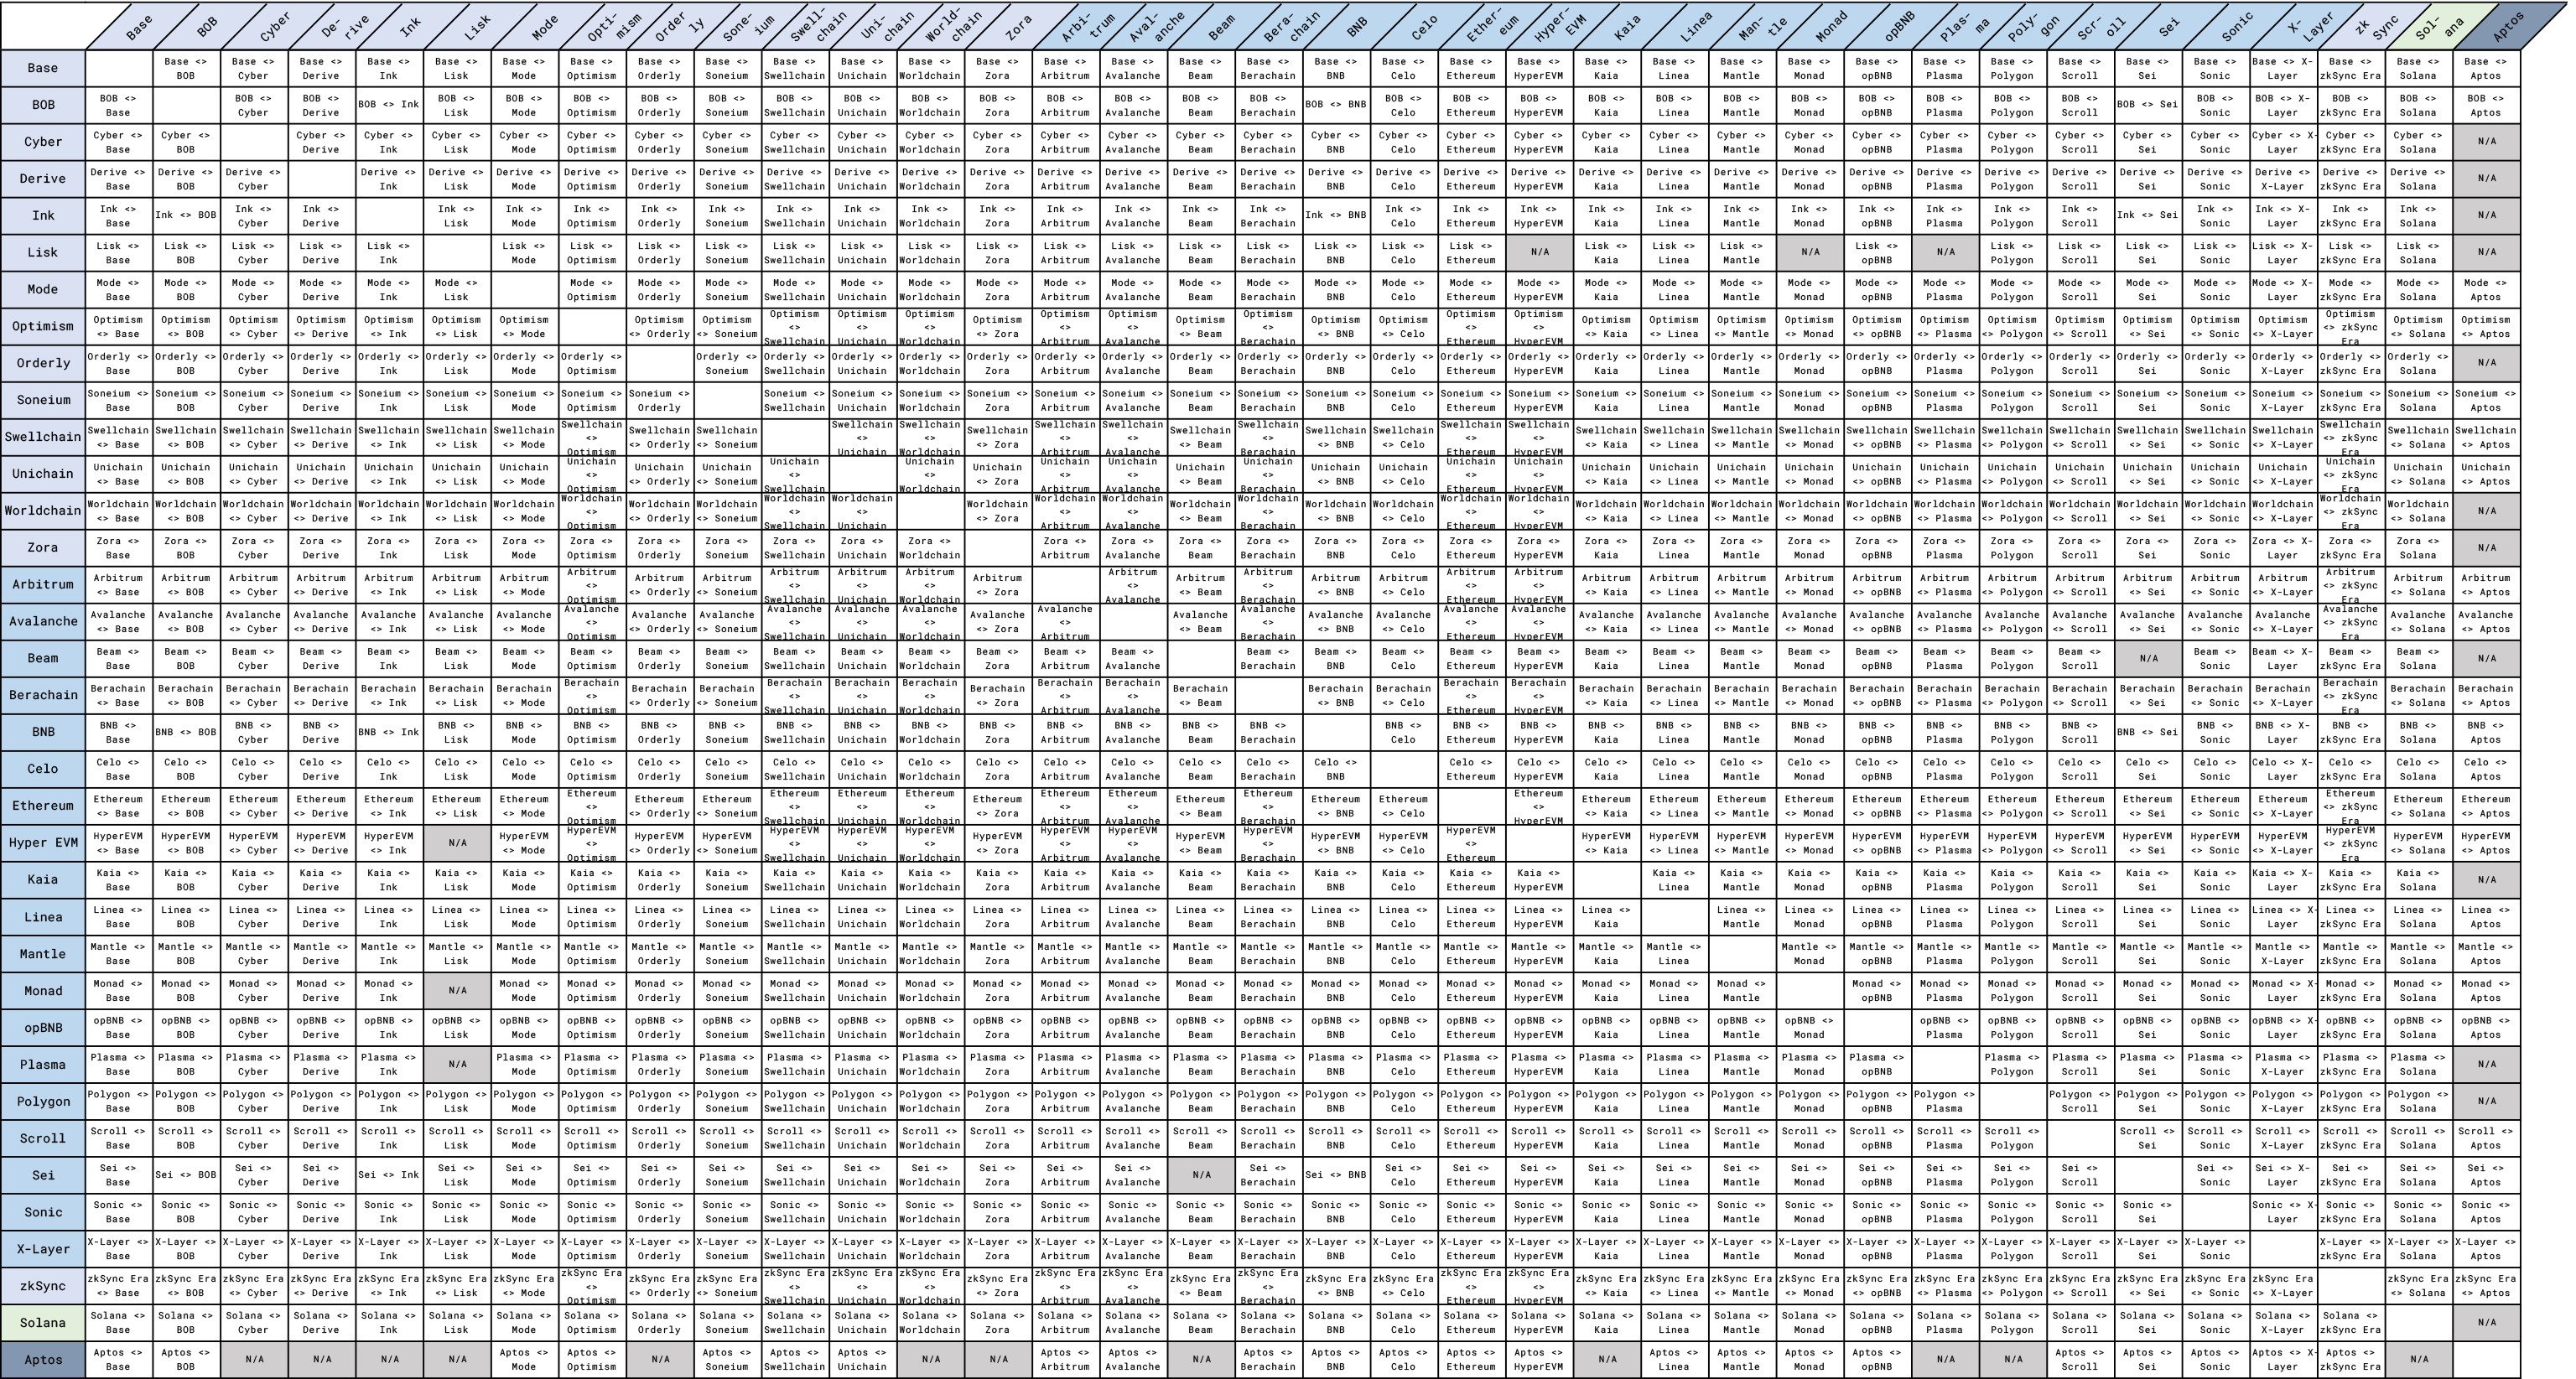Select the Base <> Solana cell
Image resolution: width=2576 pixels, height=1379 pixels.
[x=2418, y=68]
